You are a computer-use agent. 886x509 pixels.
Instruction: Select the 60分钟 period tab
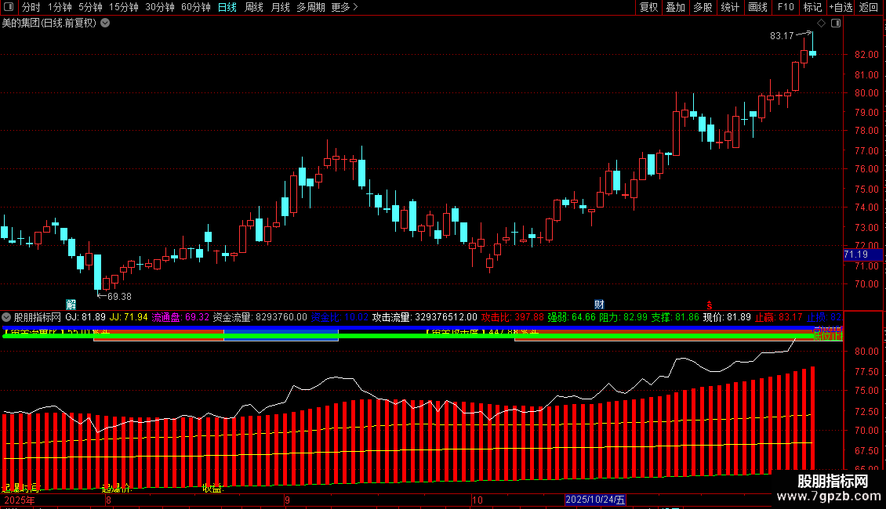click(196, 7)
